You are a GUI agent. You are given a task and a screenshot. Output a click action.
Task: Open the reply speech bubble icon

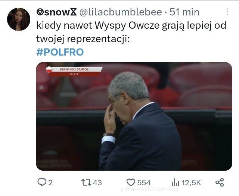pos(42,182)
